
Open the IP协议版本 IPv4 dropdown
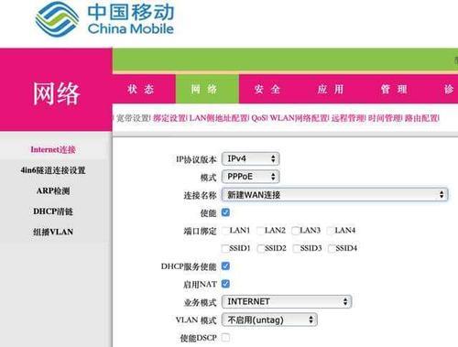(250, 158)
